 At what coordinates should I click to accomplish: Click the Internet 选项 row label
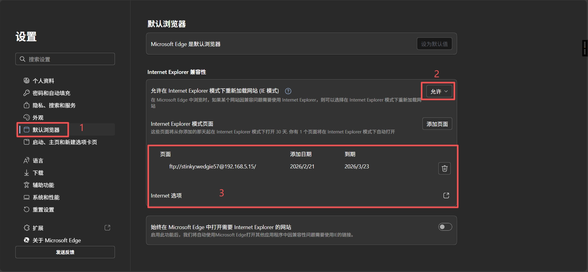click(166, 196)
